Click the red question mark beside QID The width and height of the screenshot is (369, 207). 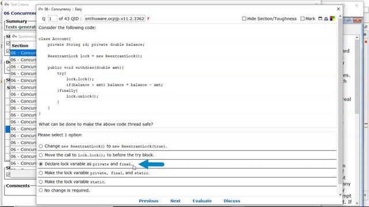tap(148, 18)
